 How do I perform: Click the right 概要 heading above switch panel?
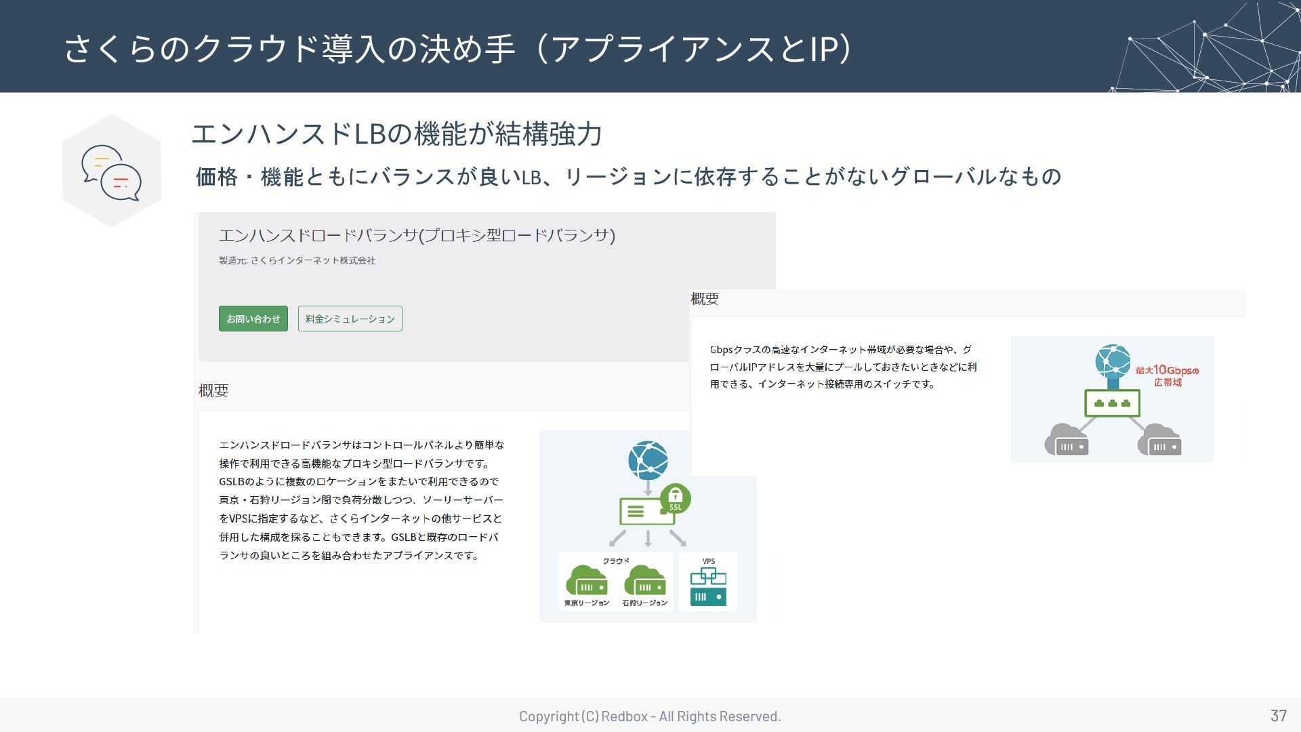click(705, 299)
